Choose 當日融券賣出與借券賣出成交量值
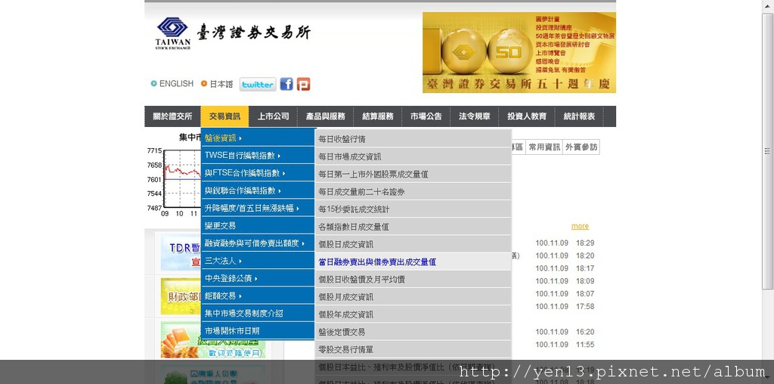774x384 pixels. pos(413,262)
